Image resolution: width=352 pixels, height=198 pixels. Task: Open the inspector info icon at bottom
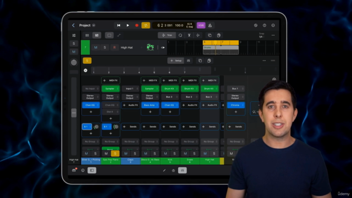click(x=83, y=170)
